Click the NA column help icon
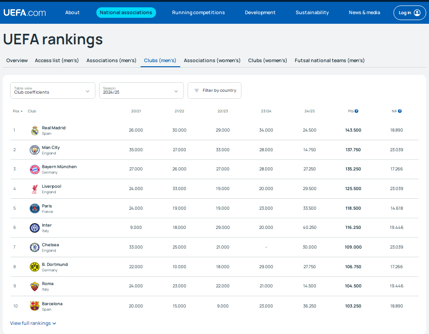 coord(400,111)
